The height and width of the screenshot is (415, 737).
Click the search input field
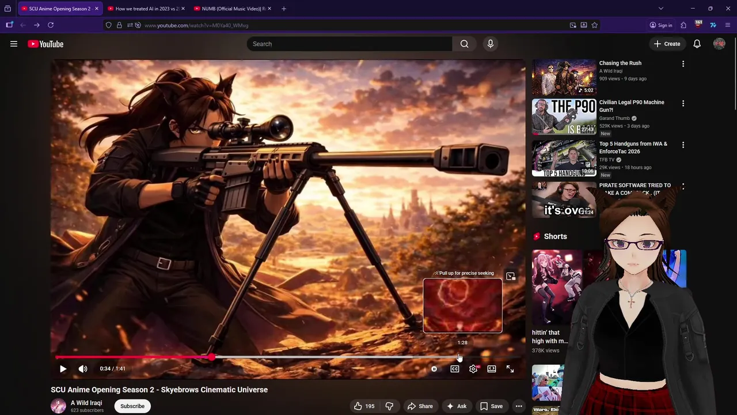point(349,44)
